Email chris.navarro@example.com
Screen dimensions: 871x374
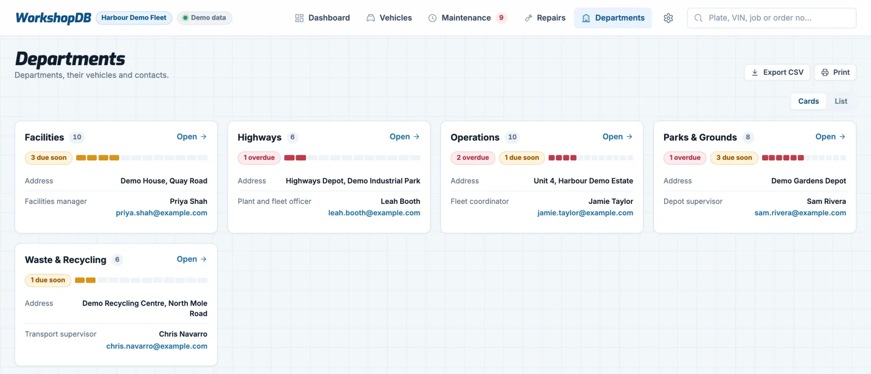(x=157, y=346)
